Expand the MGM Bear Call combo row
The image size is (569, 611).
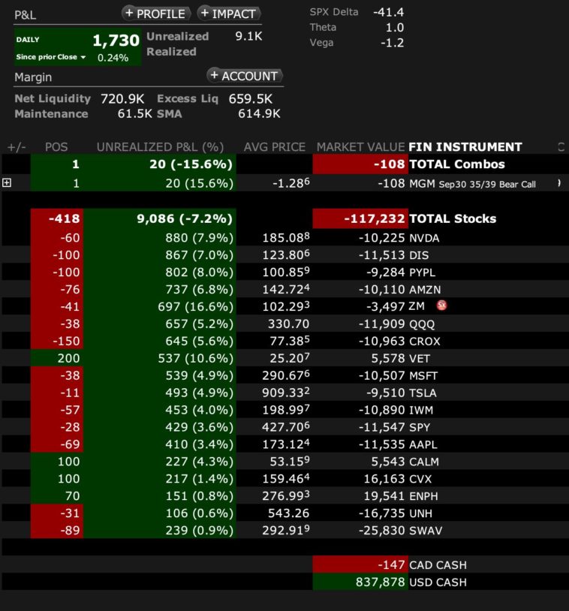[8, 183]
